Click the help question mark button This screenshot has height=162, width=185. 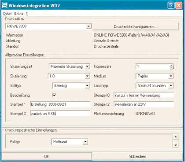click(171, 5)
